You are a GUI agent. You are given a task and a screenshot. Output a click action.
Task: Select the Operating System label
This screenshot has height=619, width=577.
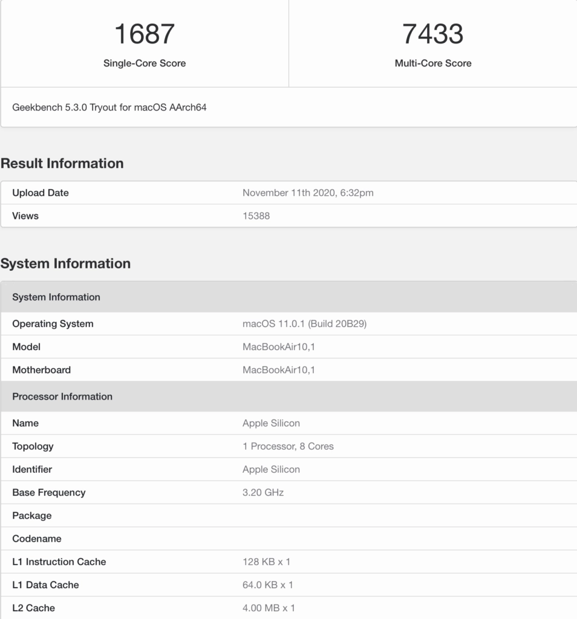[53, 324]
